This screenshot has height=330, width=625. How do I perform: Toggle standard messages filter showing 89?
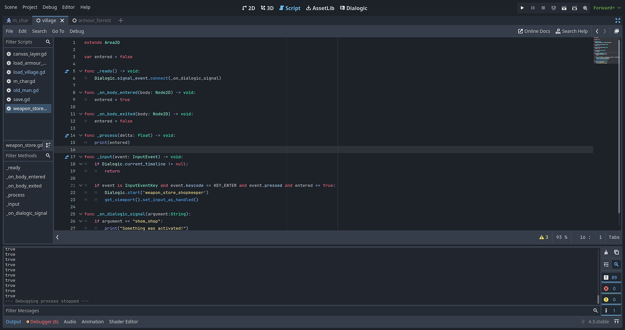pyautogui.click(x=611, y=278)
